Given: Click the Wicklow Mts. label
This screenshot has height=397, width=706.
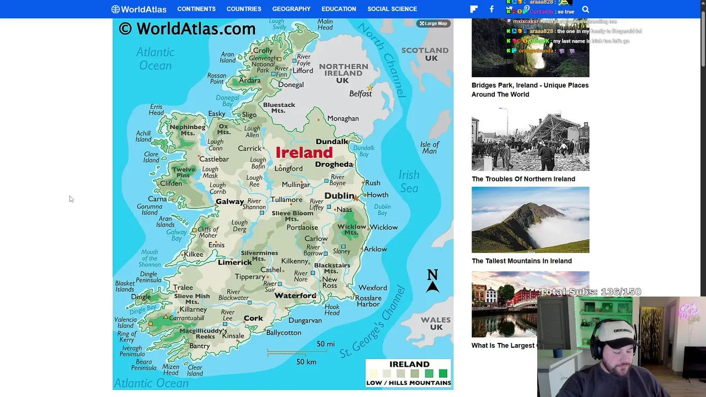Looking at the screenshot, I should [x=351, y=229].
